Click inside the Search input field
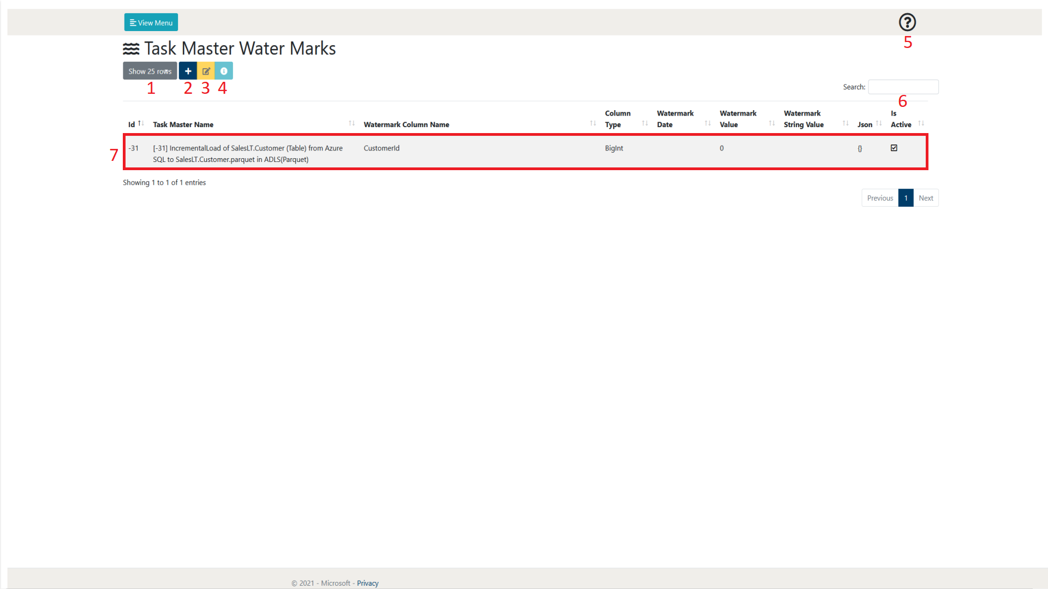The height and width of the screenshot is (589, 1048). point(903,87)
